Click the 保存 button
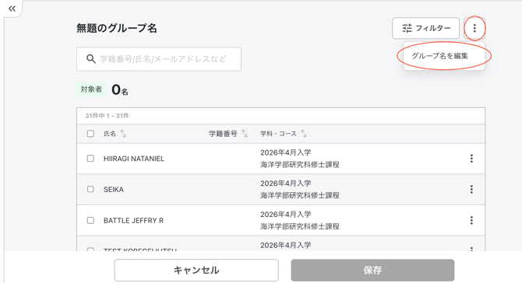522x283 pixels. click(x=372, y=270)
